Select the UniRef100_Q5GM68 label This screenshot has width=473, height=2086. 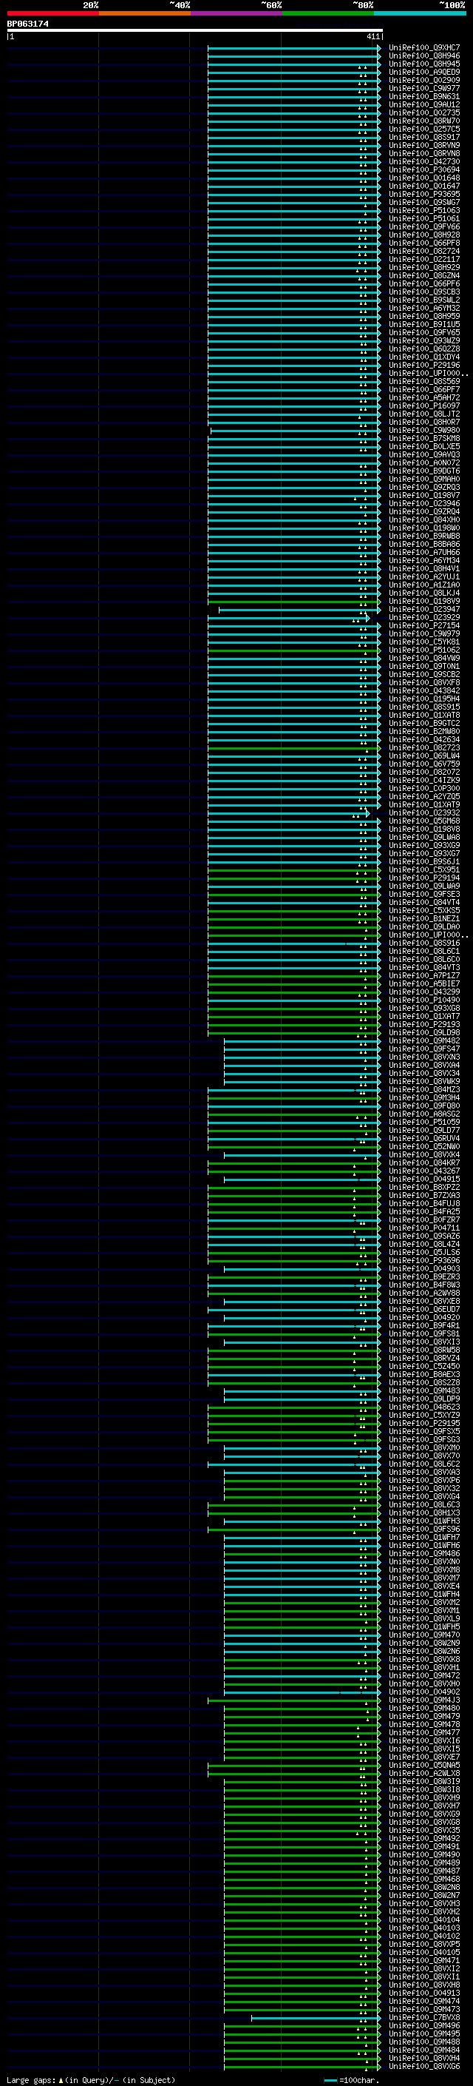(x=424, y=821)
